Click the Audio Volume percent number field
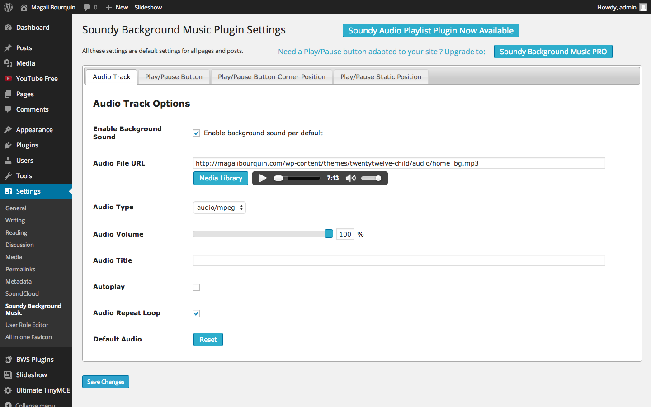 click(x=345, y=234)
